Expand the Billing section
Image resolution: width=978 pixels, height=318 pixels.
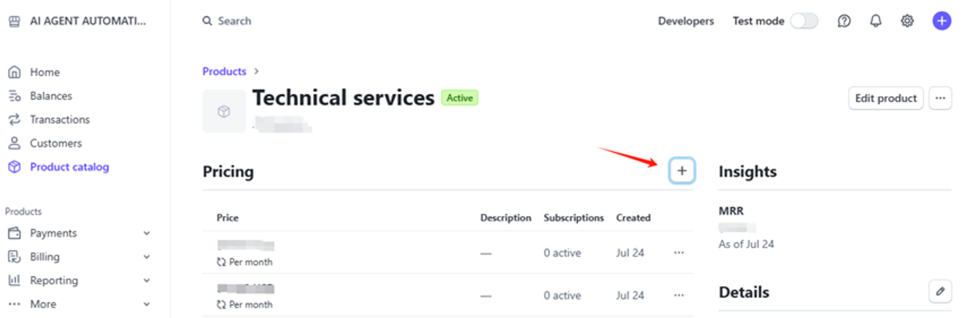146,257
